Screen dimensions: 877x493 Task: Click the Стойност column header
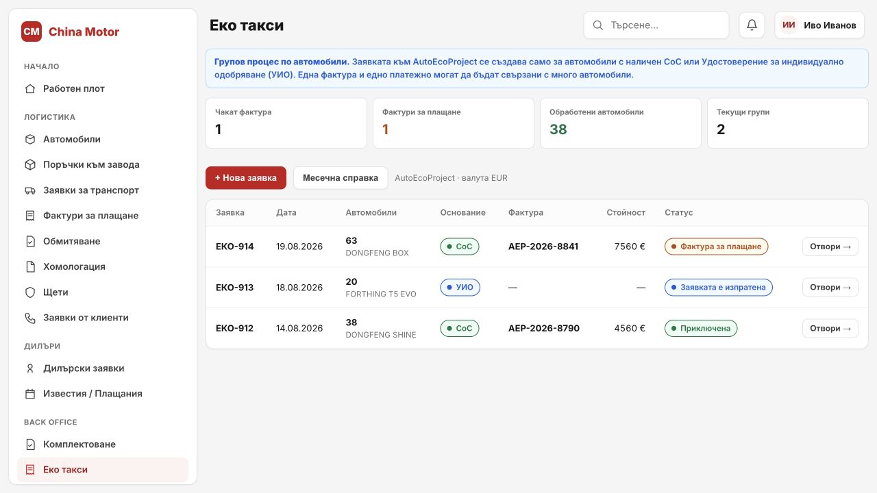click(x=626, y=213)
